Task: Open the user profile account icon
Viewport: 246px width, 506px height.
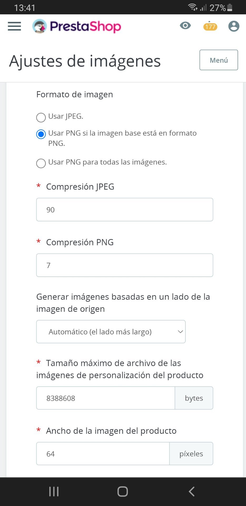Action: click(x=234, y=26)
